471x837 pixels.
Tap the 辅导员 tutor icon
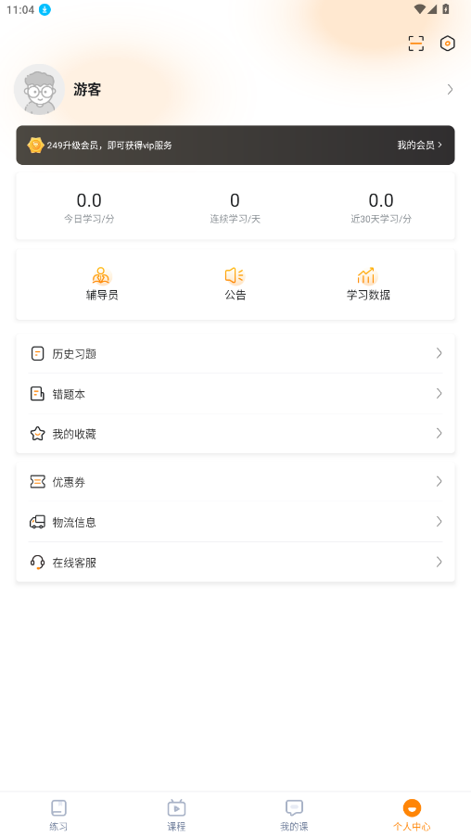(x=101, y=275)
